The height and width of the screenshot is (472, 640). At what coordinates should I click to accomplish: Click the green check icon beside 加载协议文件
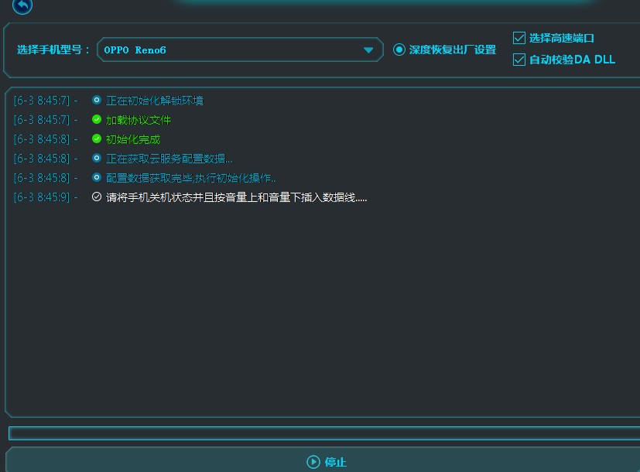[x=97, y=119]
